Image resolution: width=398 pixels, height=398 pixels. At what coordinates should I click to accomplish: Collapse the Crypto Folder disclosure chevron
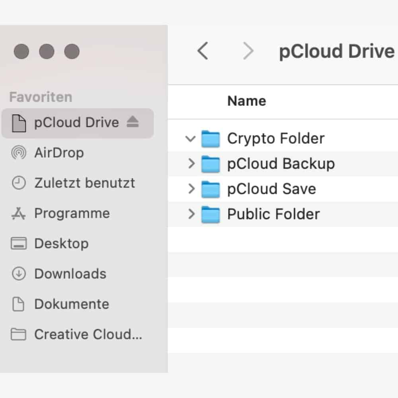coord(190,139)
